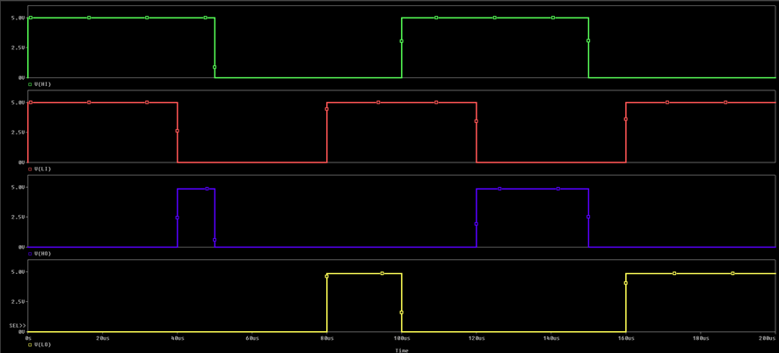Click the 200us tick label on time axis
Screen dimensions: 779x353
[768, 338]
